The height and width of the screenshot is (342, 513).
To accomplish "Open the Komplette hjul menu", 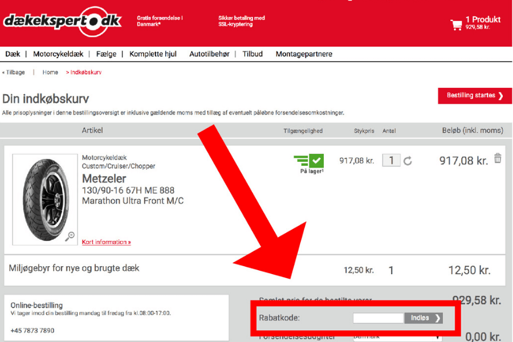I will [153, 54].
